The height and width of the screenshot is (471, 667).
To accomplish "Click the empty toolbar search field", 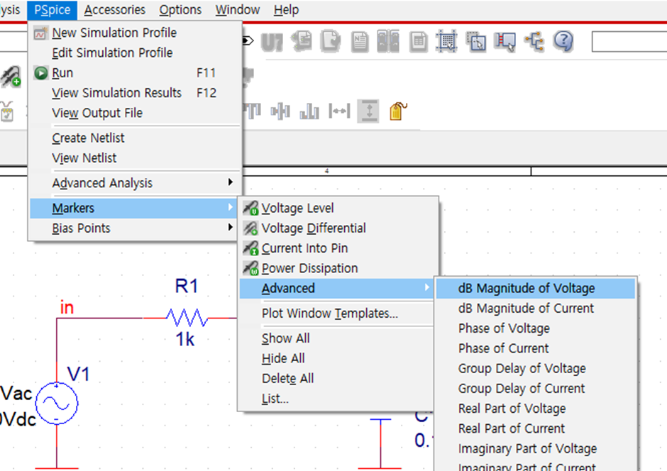I will [629, 42].
